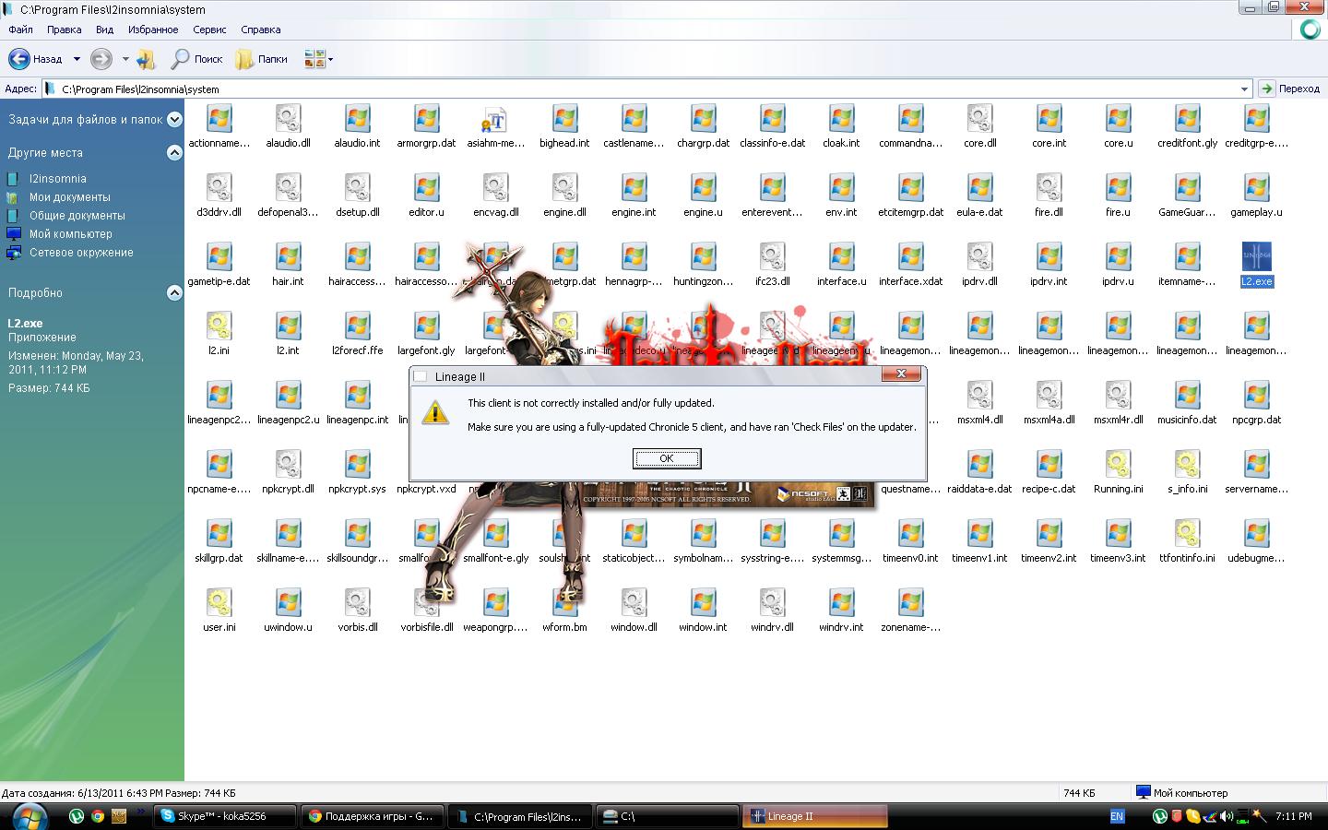This screenshot has height=830, width=1328.
Task: Select the asiahm-me font file icon
Action: coord(495,119)
